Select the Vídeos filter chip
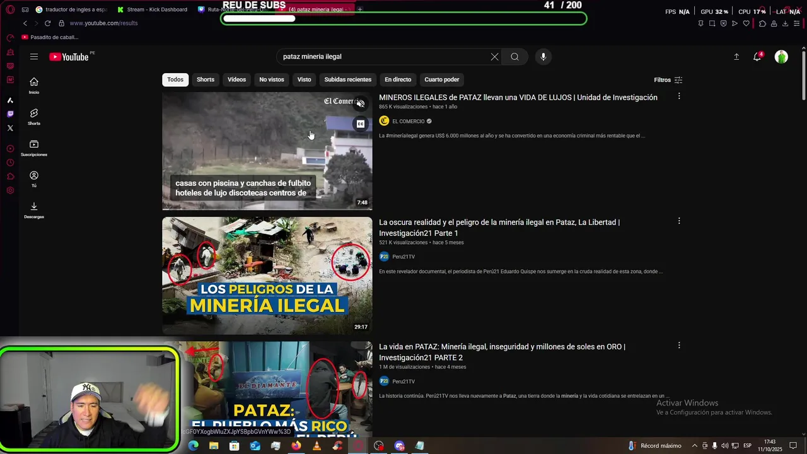807x454 pixels. 236,79
